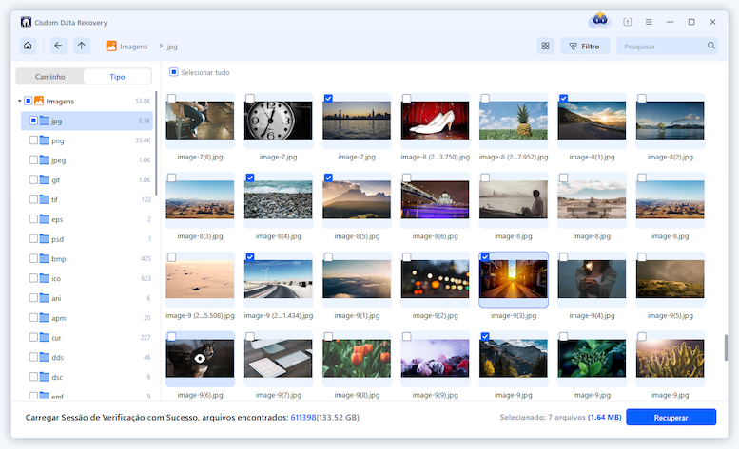739x449 pixels.
Task: Switch to grid view layout icon
Action: (x=545, y=46)
